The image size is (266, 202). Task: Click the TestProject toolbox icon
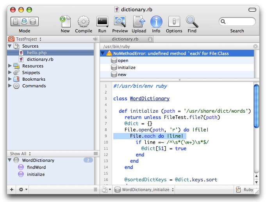pyautogui.click(x=11, y=39)
